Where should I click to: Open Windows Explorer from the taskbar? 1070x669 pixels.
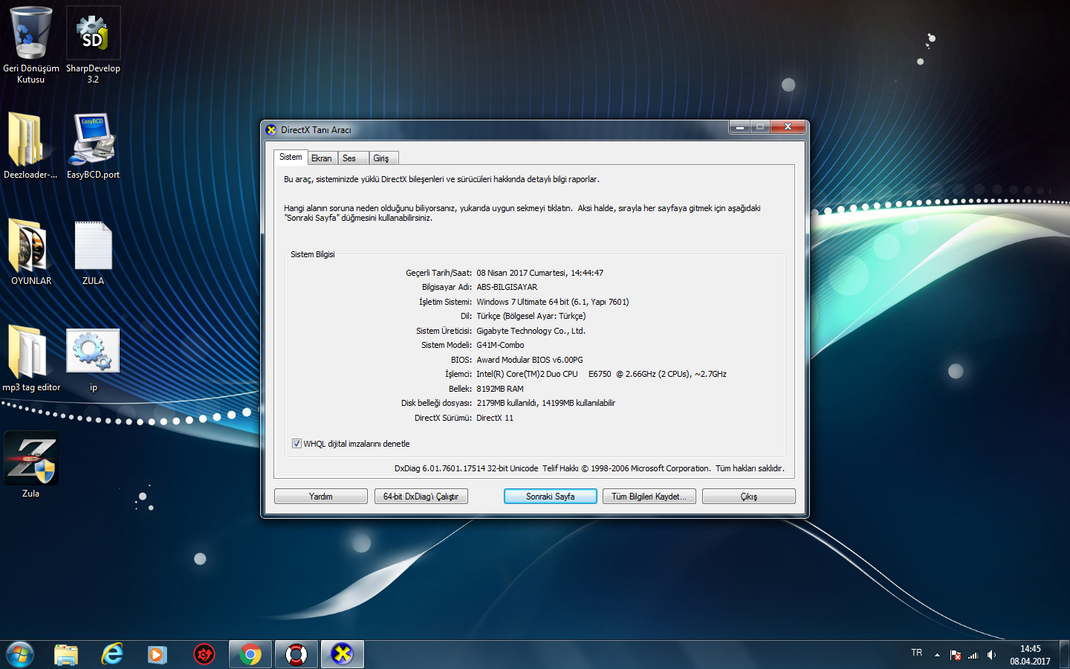click(x=66, y=654)
